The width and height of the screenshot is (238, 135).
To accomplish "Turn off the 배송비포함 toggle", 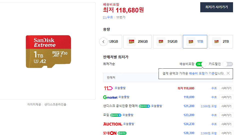I will tap(201, 64).
